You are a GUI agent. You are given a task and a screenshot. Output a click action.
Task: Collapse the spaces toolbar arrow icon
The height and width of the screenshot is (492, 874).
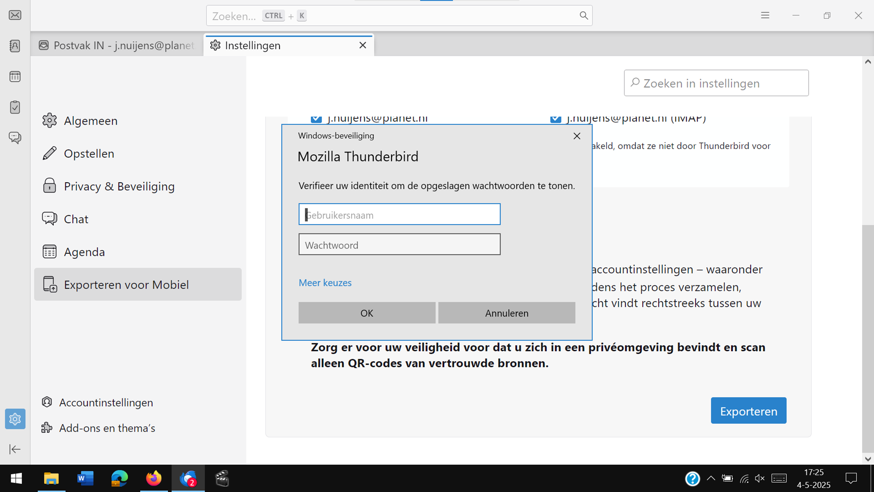(x=15, y=449)
